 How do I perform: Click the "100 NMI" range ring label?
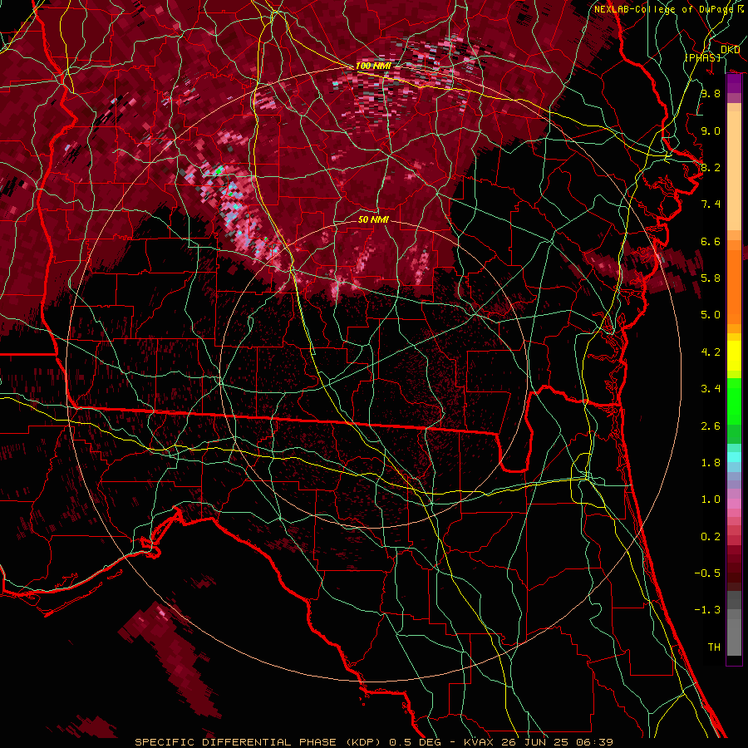point(373,66)
